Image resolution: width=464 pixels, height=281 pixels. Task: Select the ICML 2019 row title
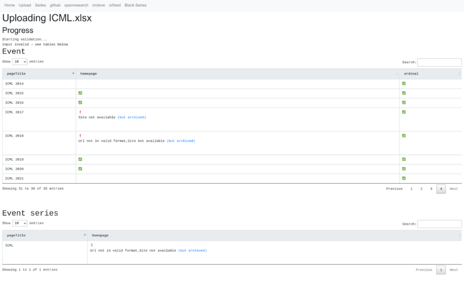(x=14, y=159)
